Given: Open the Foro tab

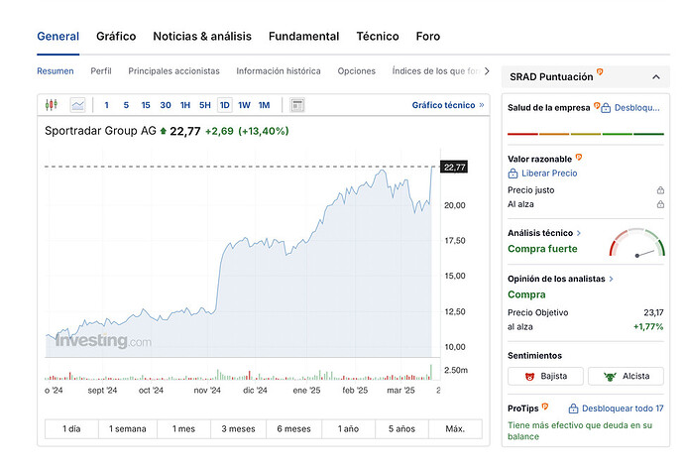Looking at the screenshot, I should 428,37.
